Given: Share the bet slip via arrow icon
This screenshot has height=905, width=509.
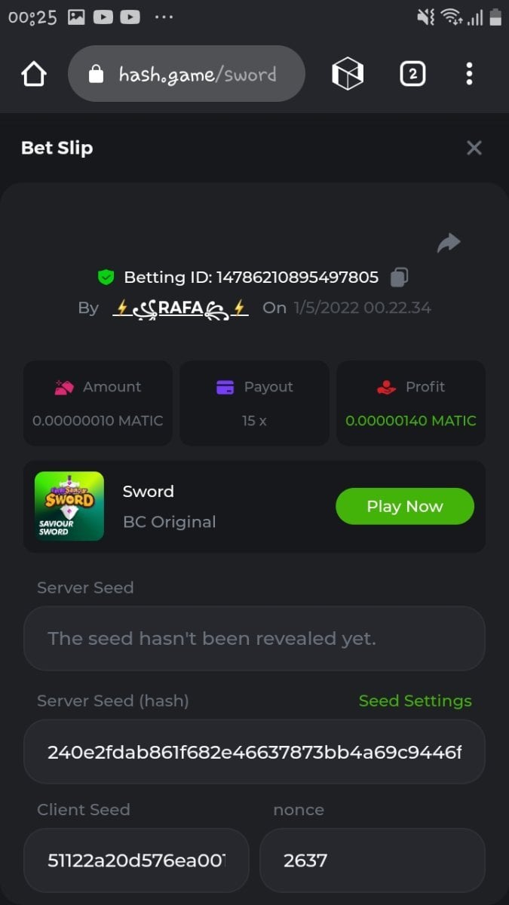Looking at the screenshot, I should pos(449,243).
